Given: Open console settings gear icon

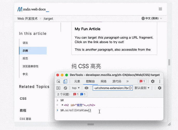Looking at the screenshot, I should [160, 88].
